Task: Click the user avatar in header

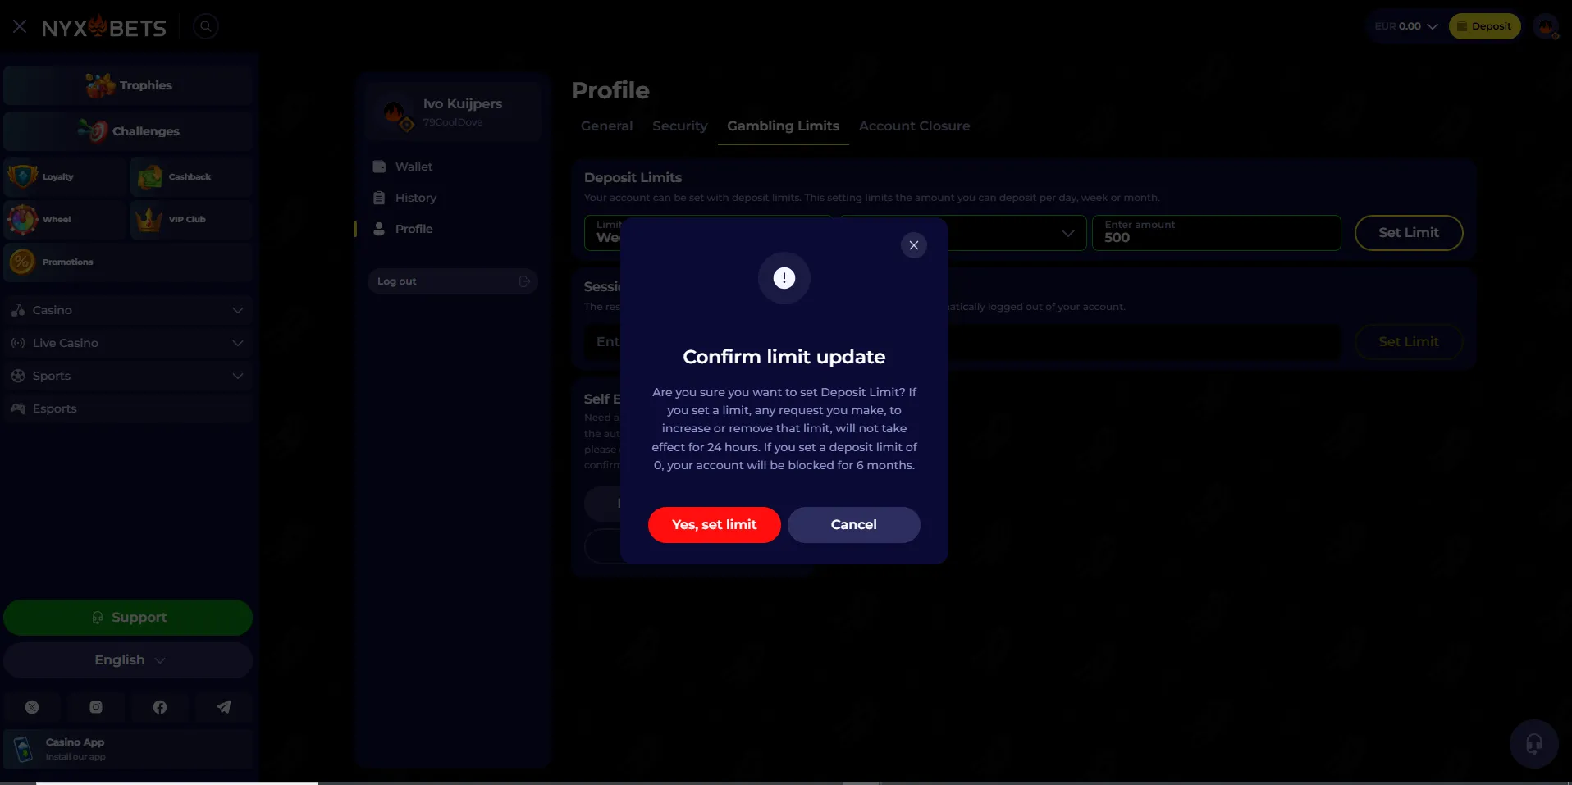Action: [1546, 26]
